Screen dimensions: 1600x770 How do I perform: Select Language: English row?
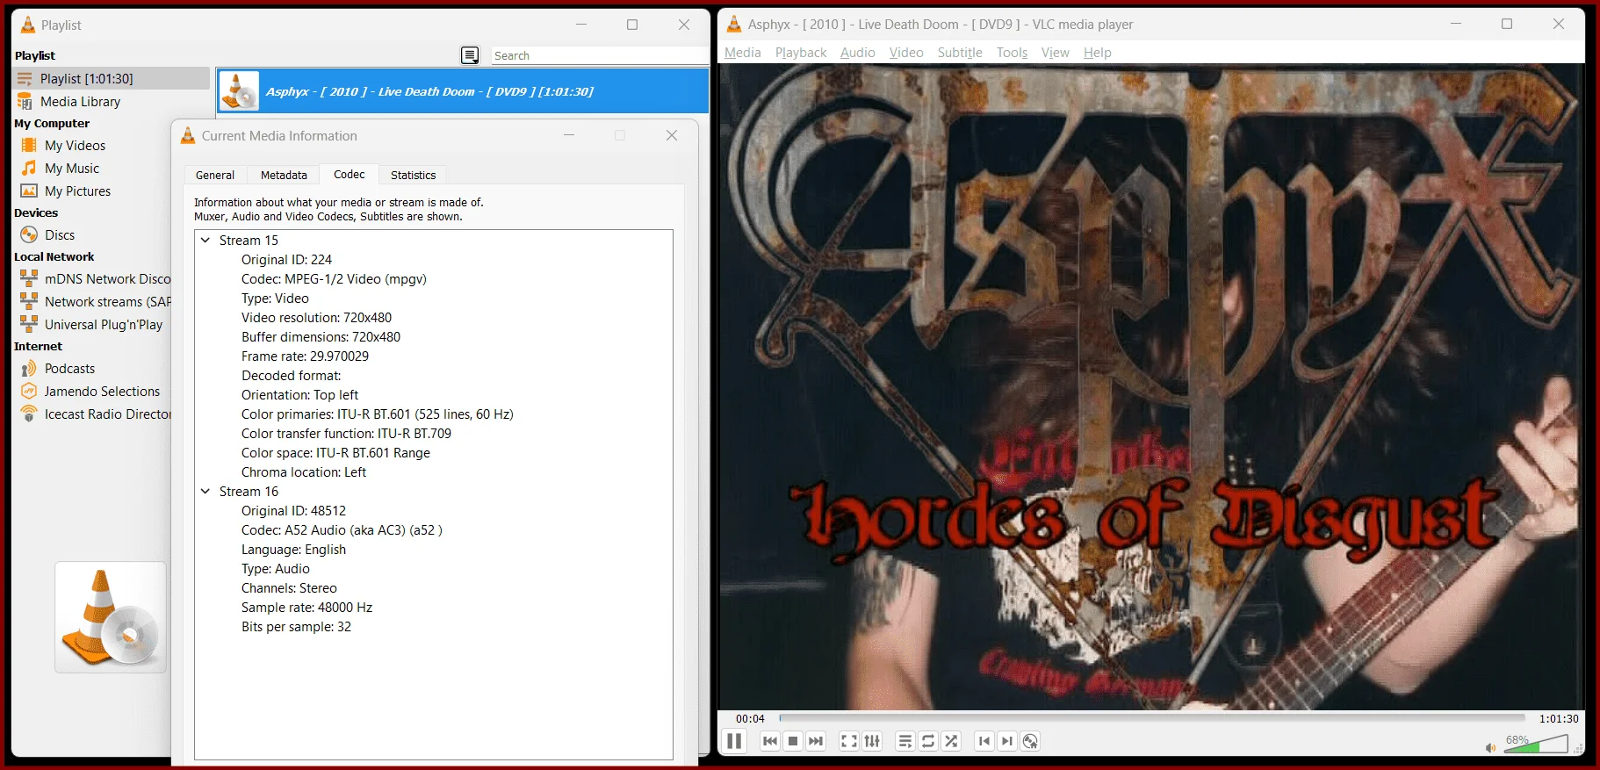point(293,550)
